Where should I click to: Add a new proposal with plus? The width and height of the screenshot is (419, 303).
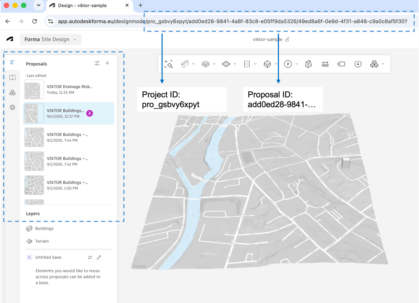[x=107, y=63]
